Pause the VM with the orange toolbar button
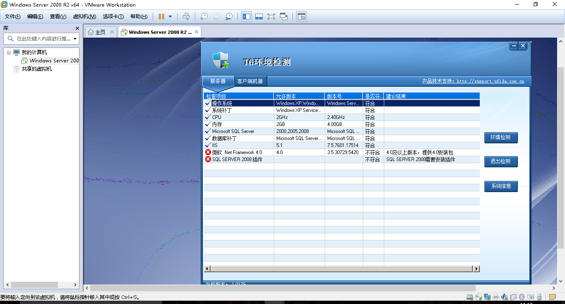This screenshot has width=565, height=304. pos(161,17)
